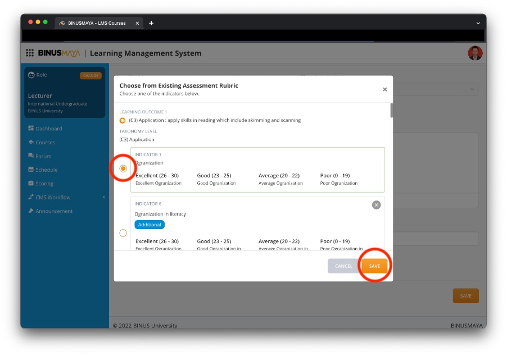Click Poor (0 - 19) in Indicator 1
Image resolution: width=507 pixels, height=356 pixels.
click(335, 175)
